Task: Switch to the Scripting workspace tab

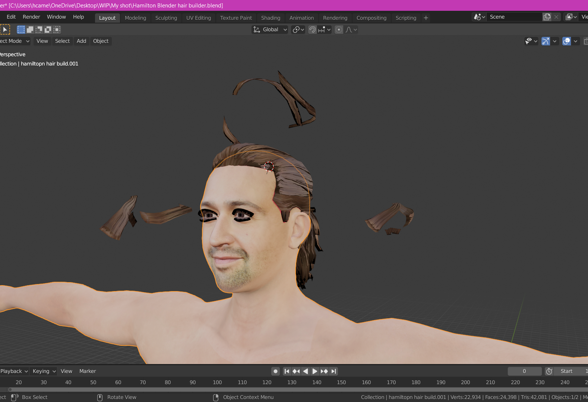Action: tap(406, 18)
